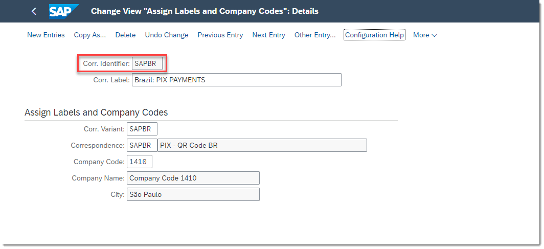The image size is (544, 249).
Task: Click the Corr. Identifier field
Action: 147,64
